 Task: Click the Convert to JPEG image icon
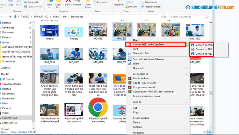(192, 45)
